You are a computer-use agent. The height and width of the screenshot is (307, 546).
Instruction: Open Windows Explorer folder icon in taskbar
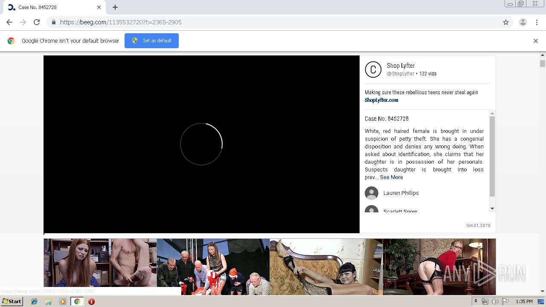[48, 301]
